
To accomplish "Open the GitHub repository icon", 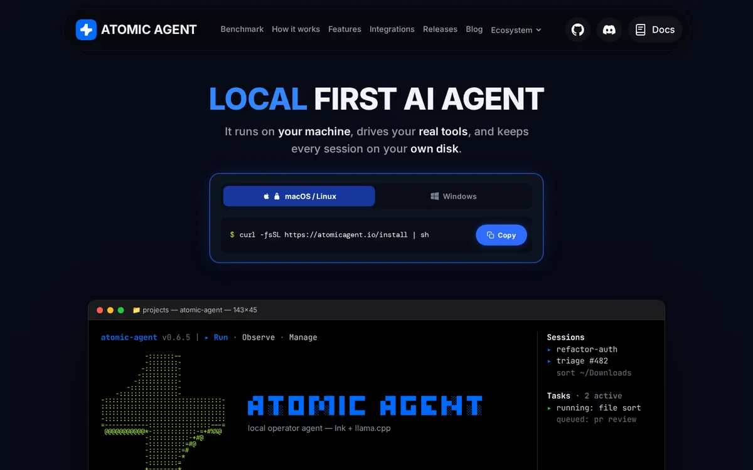I will pos(578,29).
